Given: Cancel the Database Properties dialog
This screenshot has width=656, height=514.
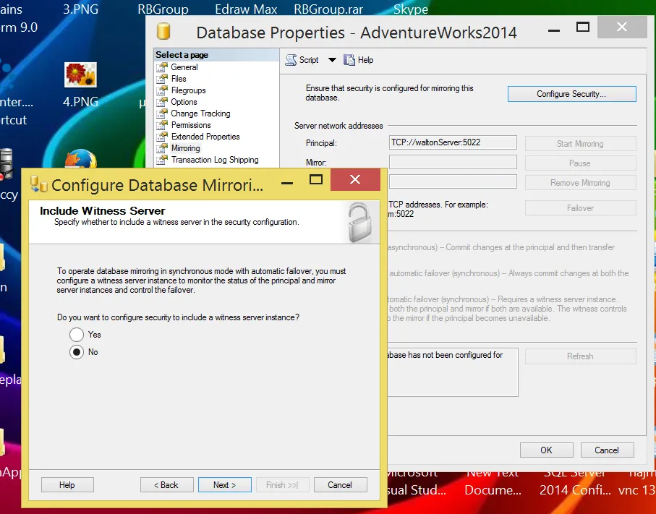Looking at the screenshot, I should [607, 450].
